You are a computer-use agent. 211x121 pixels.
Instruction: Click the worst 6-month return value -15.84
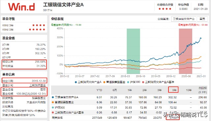[x=78, y=25]
